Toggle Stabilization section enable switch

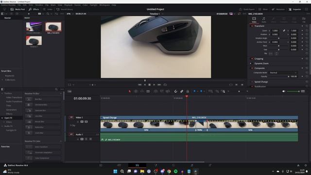pos(252,87)
